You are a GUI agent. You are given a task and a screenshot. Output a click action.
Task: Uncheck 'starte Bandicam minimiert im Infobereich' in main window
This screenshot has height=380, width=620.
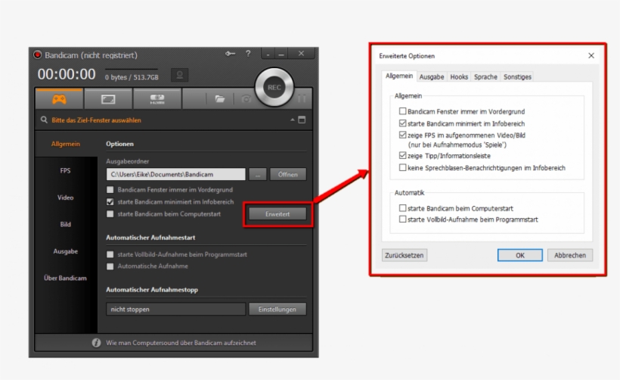(110, 202)
